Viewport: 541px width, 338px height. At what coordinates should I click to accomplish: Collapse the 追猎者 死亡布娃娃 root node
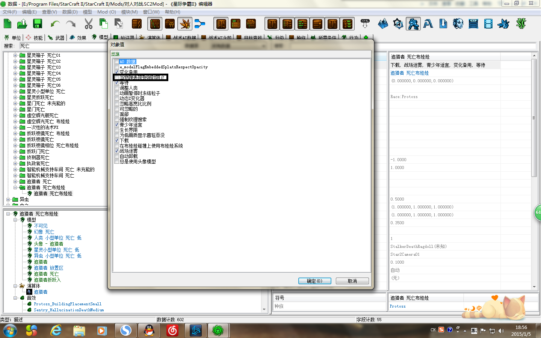8,214
